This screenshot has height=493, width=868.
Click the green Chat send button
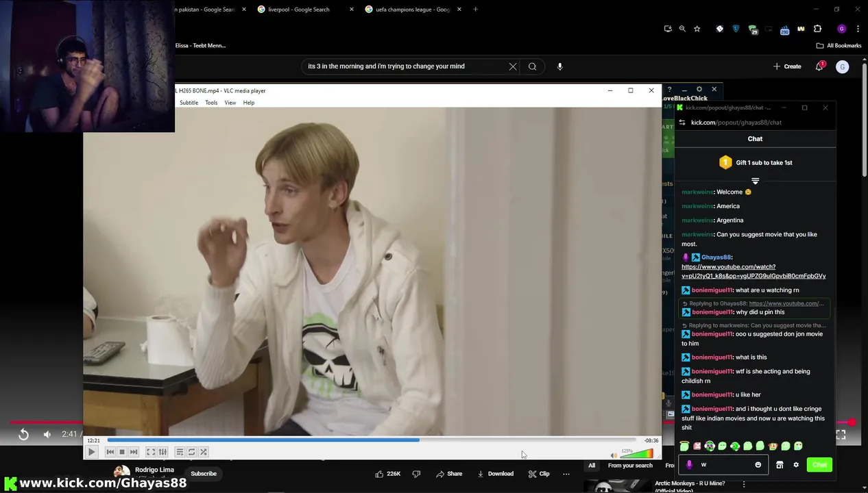pyautogui.click(x=819, y=465)
